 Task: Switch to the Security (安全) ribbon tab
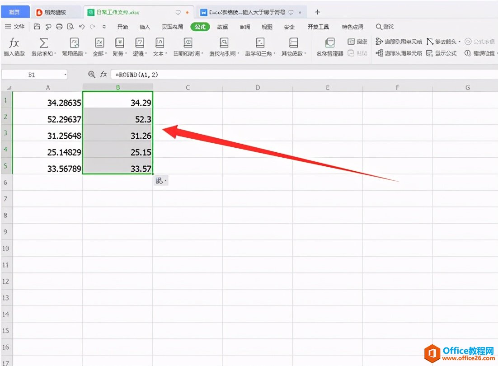pyautogui.click(x=289, y=27)
